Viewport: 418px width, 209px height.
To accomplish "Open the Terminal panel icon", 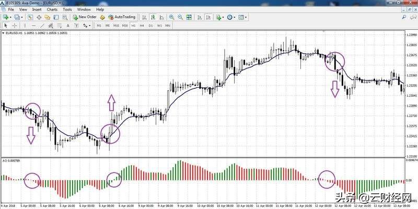I will (x=56, y=17).
